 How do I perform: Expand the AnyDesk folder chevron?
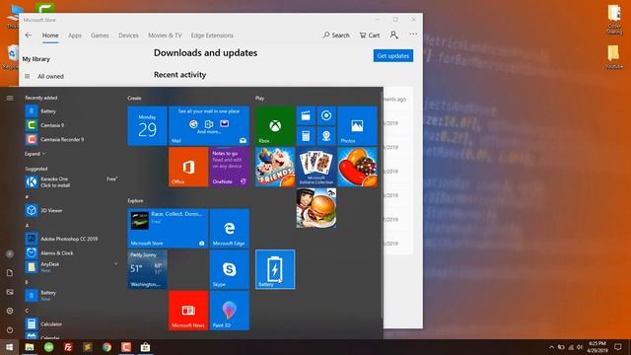[116, 264]
